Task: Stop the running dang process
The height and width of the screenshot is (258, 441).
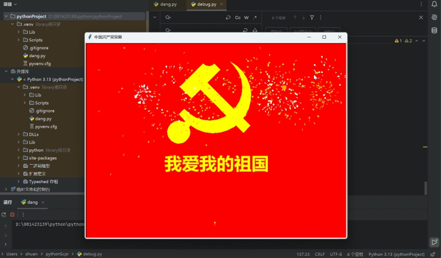Action: pyautogui.click(x=12, y=214)
